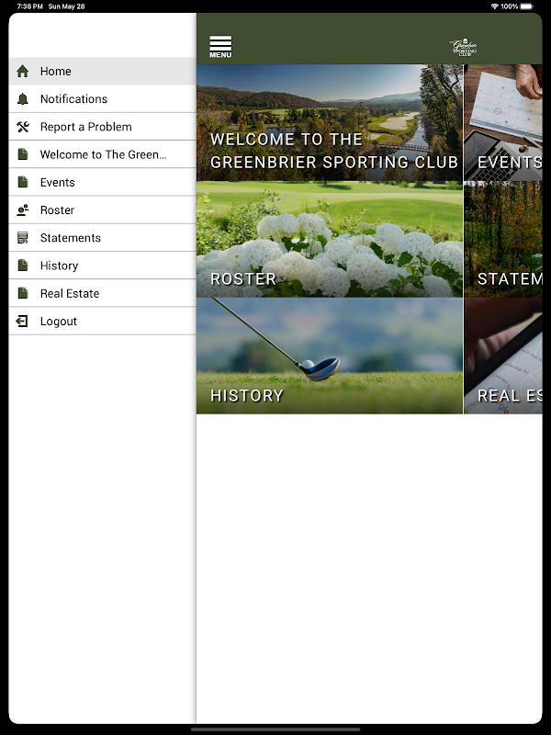Click the battery indicator in status bar
The width and height of the screenshot is (551, 735).
[x=527, y=6]
